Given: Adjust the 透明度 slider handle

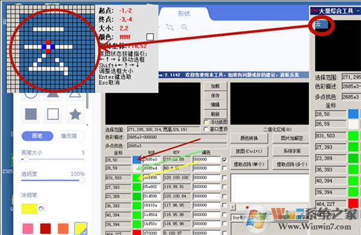Looking at the screenshot, I should 82,180.
